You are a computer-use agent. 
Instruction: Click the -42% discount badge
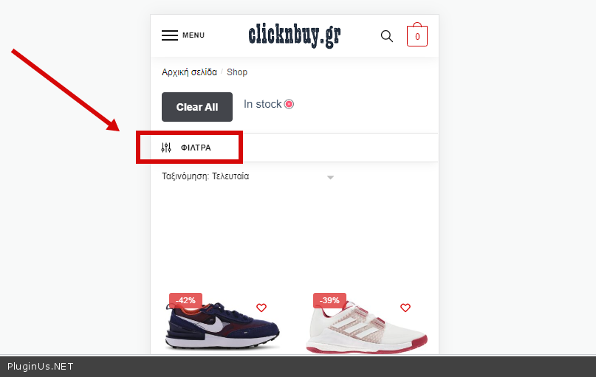click(185, 300)
